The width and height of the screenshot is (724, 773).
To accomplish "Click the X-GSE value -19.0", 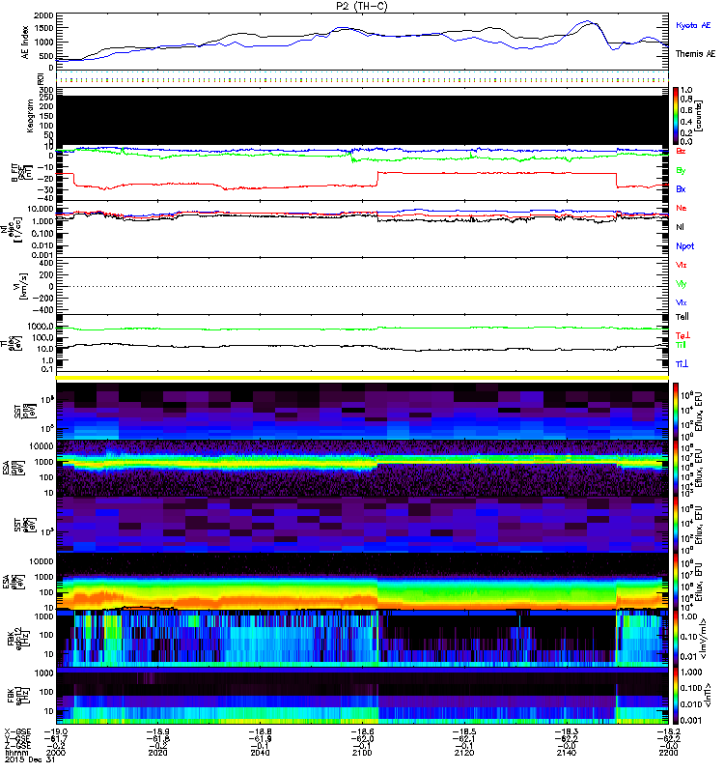I will click(x=56, y=731).
